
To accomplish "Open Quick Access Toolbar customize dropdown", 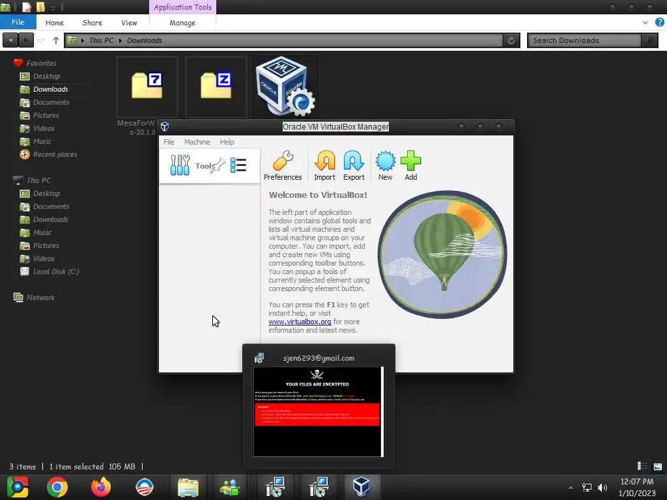I will coord(53,7).
